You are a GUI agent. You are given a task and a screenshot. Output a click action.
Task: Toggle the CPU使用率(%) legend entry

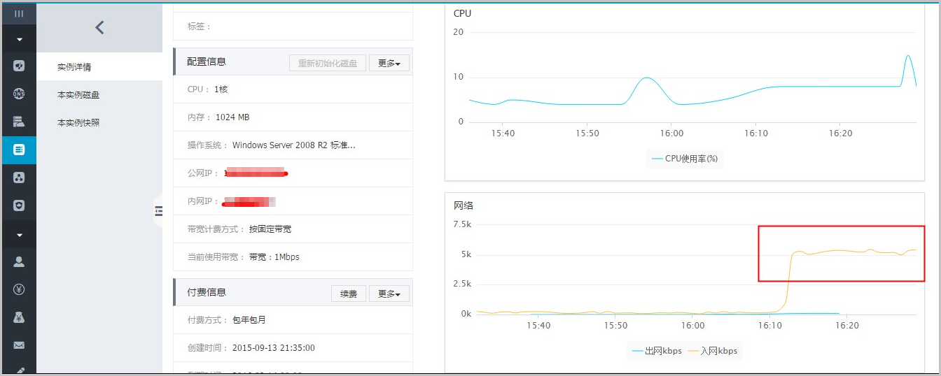(x=685, y=159)
